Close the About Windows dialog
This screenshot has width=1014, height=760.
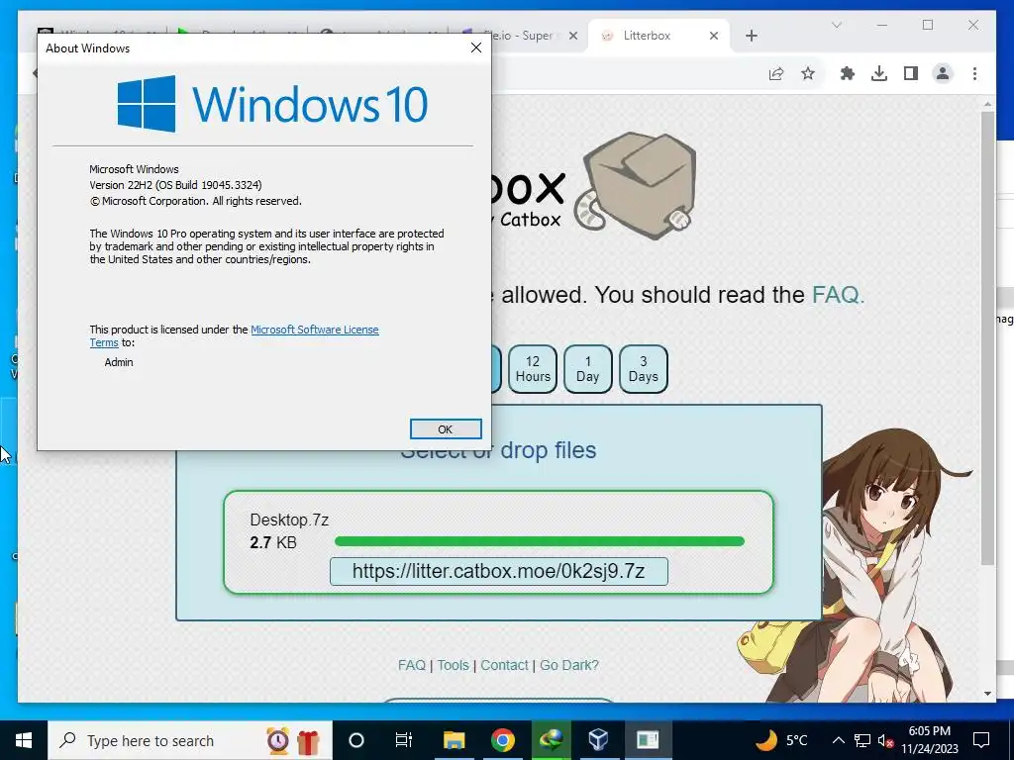pos(476,47)
